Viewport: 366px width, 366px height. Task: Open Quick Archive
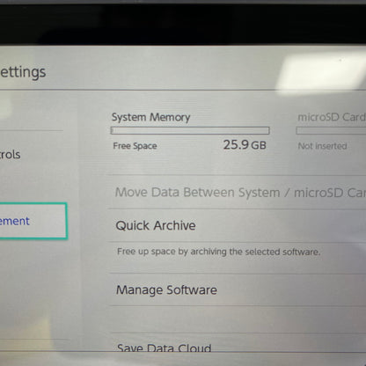[238, 225]
